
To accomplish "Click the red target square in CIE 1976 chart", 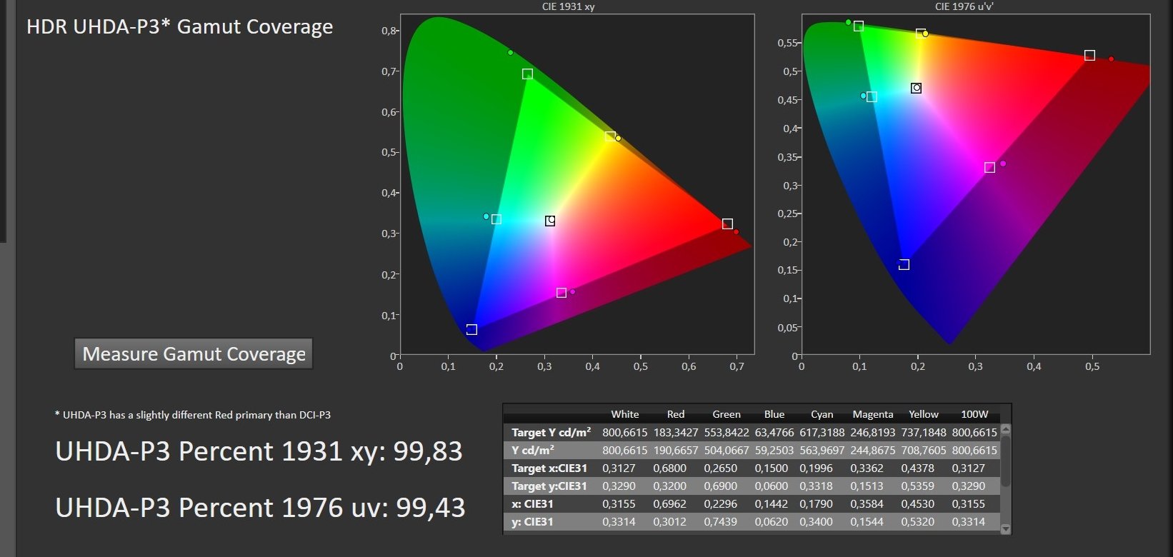I will (x=1089, y=56).
